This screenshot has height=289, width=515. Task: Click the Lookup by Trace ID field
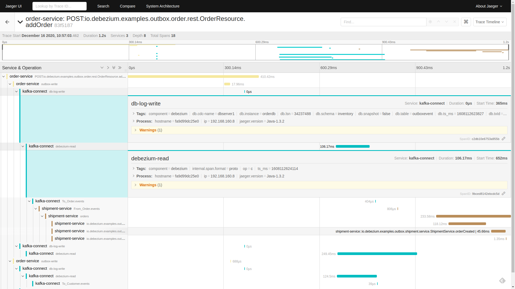tap(60, 6)
